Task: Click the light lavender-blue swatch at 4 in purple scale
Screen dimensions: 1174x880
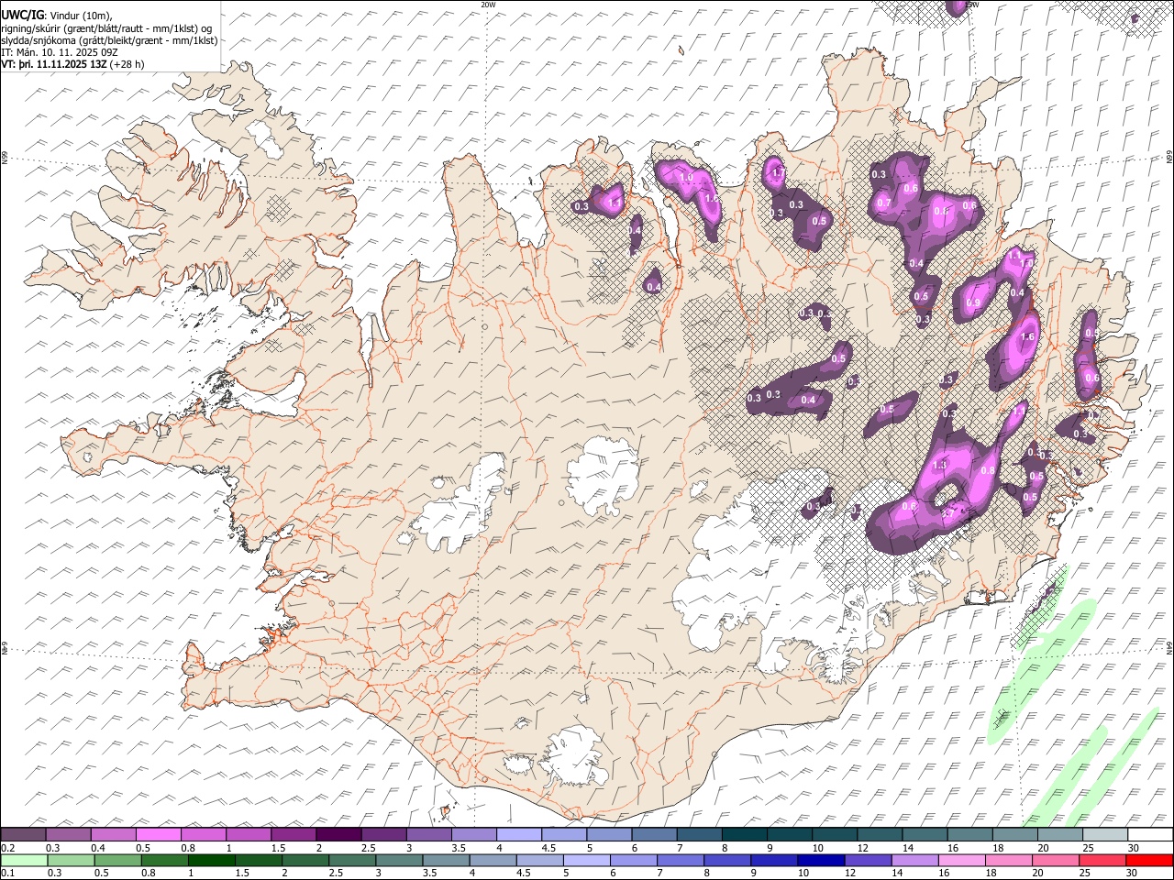Action: pyautogui.click(x=519, y=835)
